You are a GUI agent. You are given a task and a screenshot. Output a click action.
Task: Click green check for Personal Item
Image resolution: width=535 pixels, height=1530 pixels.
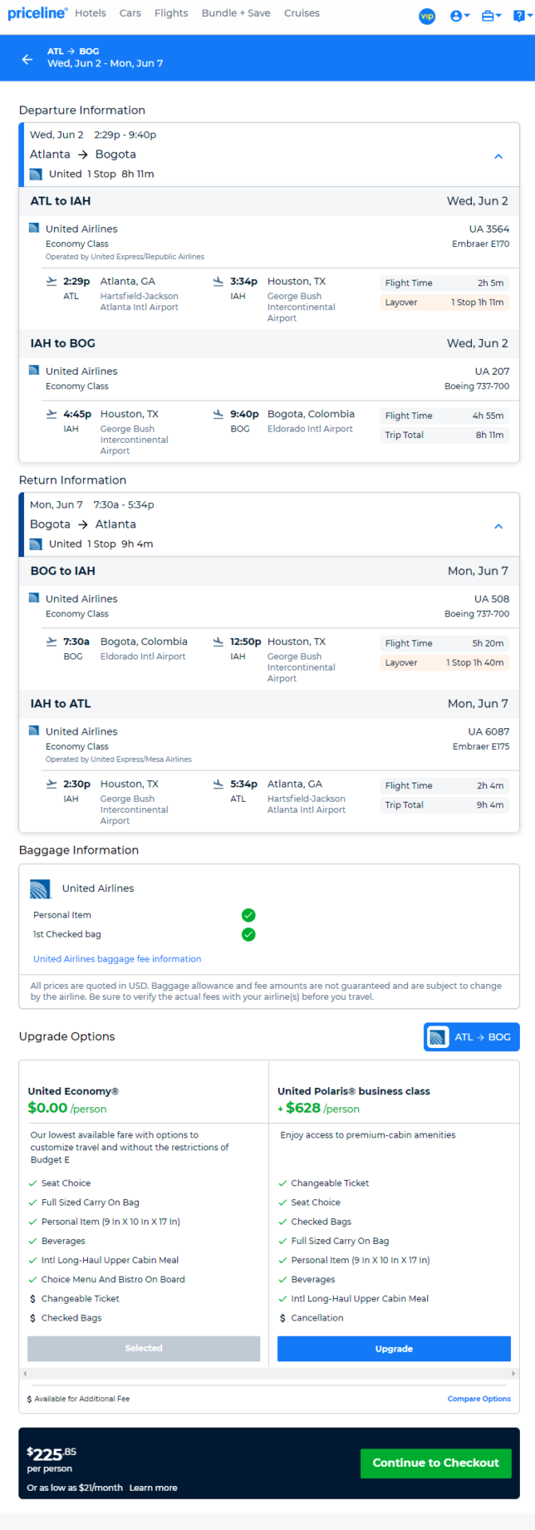pyautogui.click(x=248, y=915)
